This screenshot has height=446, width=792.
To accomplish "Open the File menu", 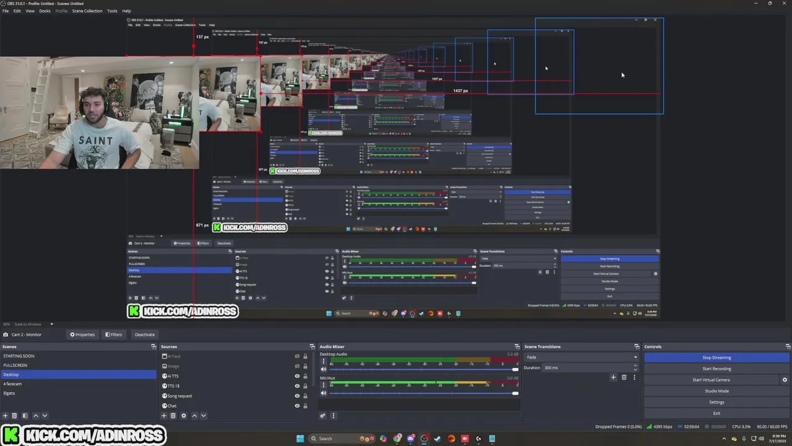I will (6, 11).
